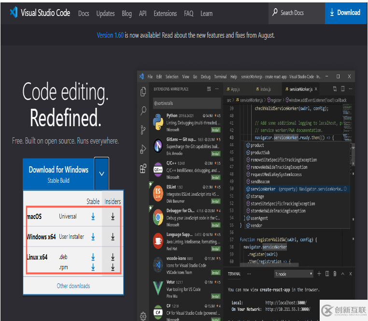368x321 pixels.
Task: Click the Search icon in activity bar
Action: pyautogui.click(x=143, y=111)
